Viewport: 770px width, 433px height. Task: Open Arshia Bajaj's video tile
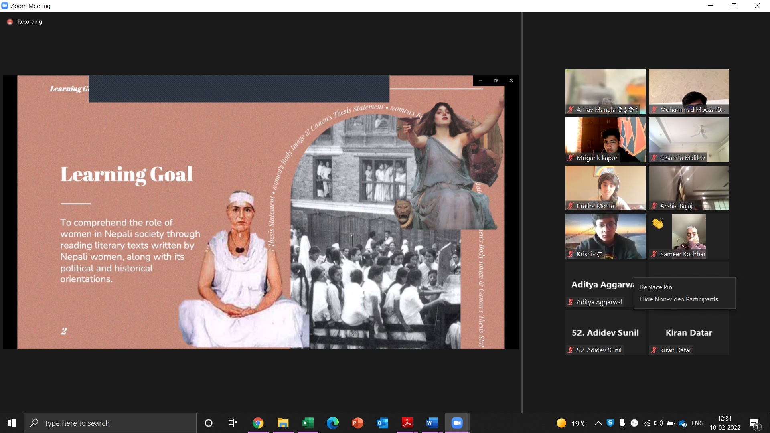pos(689,188)
